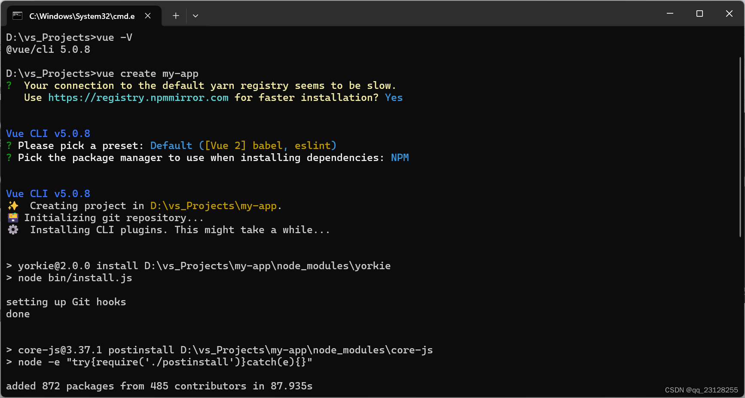This screenshot has height=398, width=745.
Task: Click the vertical scrollbar thumb
Action: click(x=740, y=146)
